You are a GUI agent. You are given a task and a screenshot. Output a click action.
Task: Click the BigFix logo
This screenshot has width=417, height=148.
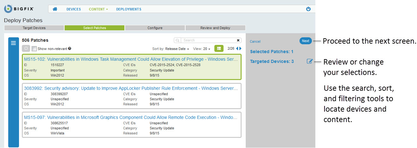coord(19,9)
